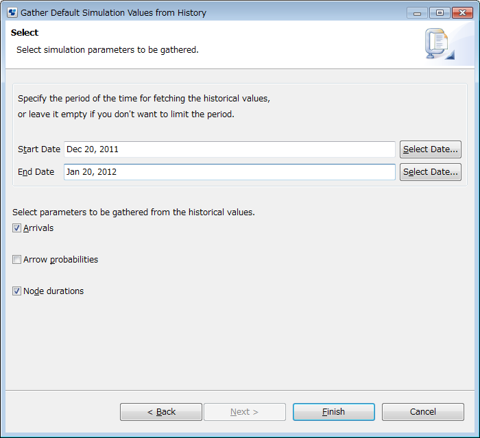Click the app icon in title bar
The height and width of the screenshot is (438, 480).
click(12, 12)
